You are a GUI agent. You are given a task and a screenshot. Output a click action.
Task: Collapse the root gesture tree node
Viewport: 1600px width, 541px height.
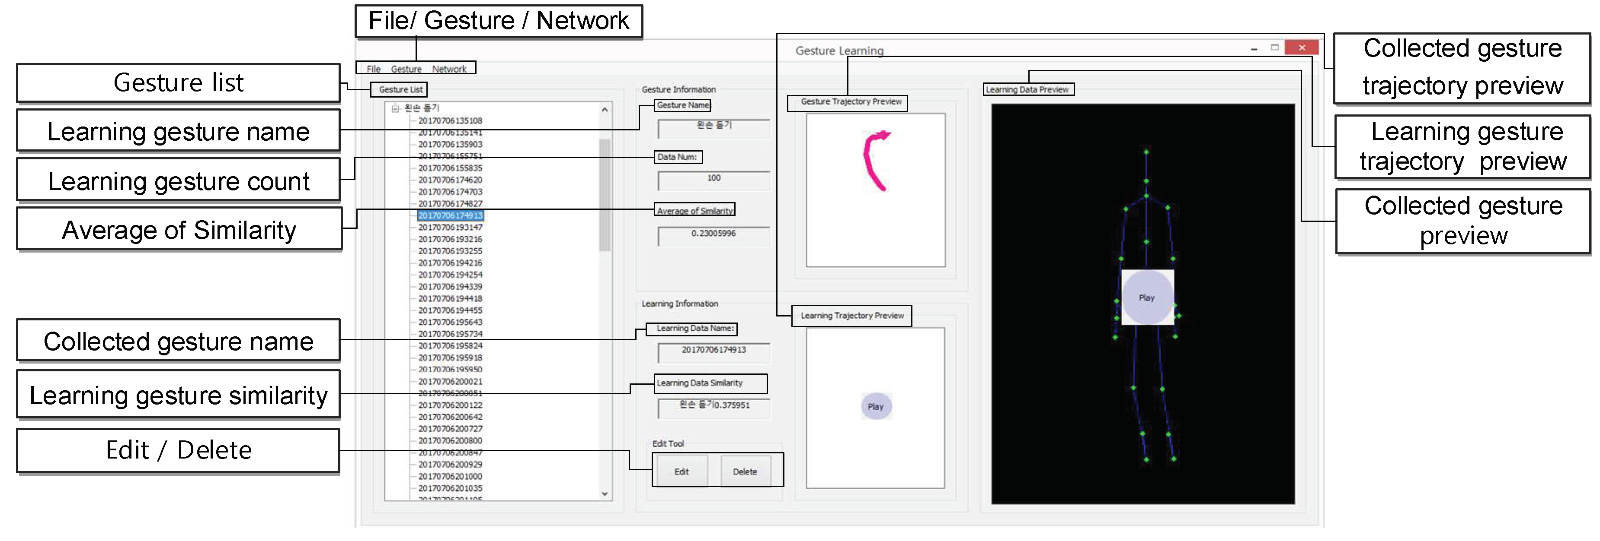395,108
